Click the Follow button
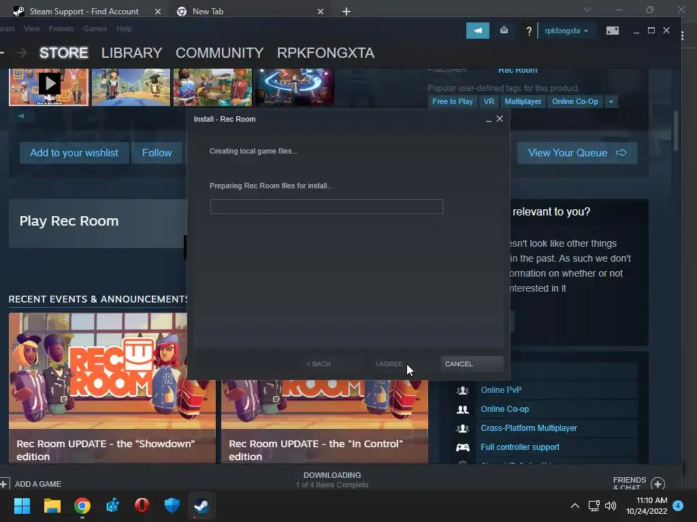Screen dimensions: 697x522 tap(157, 153)
